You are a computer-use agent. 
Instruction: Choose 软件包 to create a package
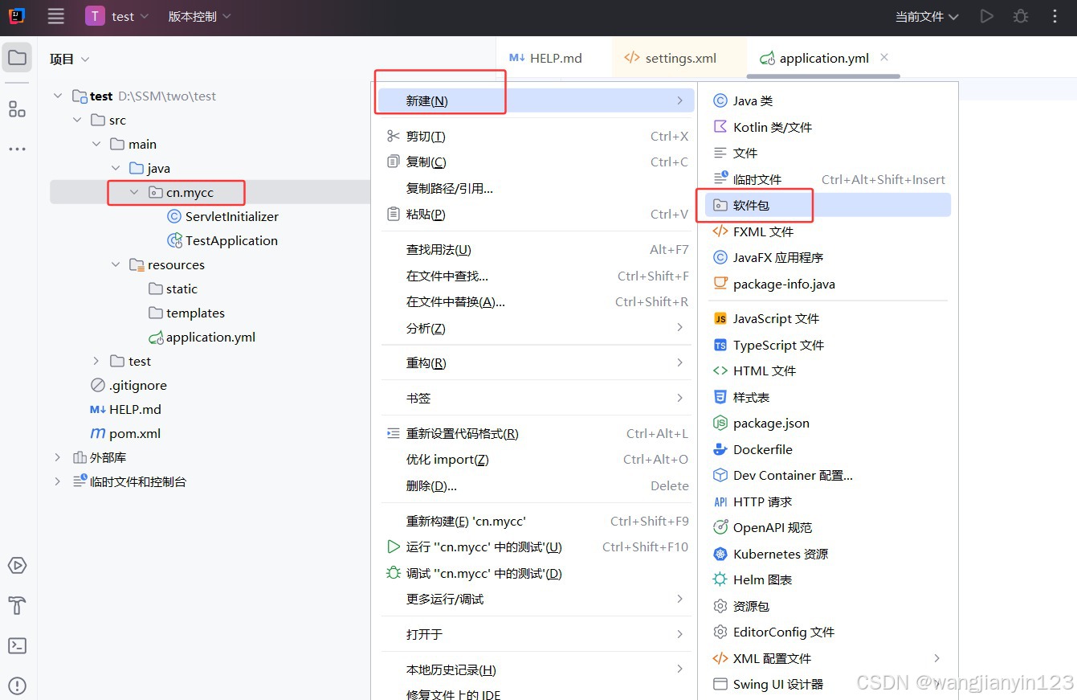[828, 205]
